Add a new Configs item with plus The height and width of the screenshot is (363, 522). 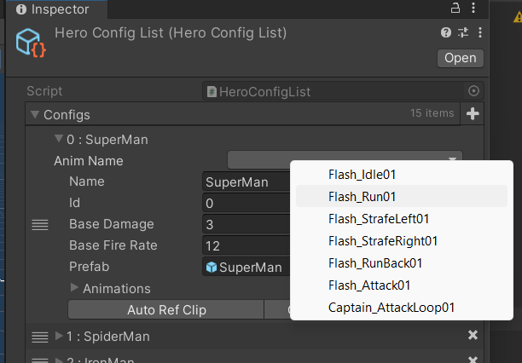473,114
